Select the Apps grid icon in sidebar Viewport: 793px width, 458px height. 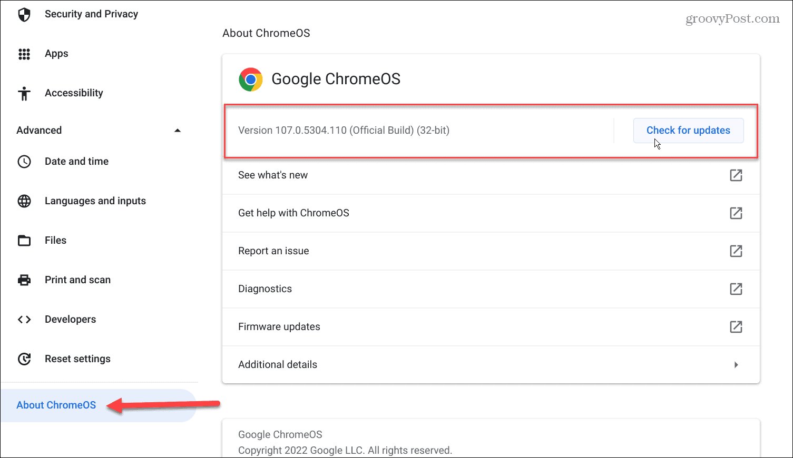pos(24,53)
